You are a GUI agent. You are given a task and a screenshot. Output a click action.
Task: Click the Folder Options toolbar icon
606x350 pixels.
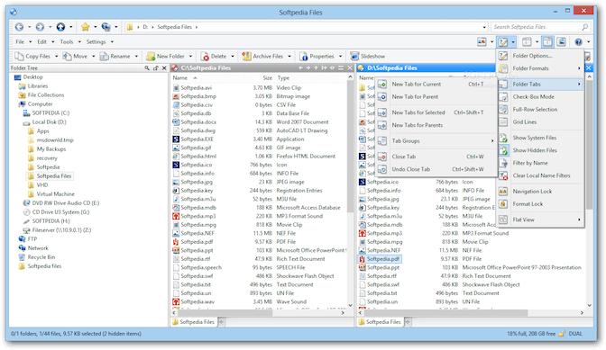pos(503,42)
